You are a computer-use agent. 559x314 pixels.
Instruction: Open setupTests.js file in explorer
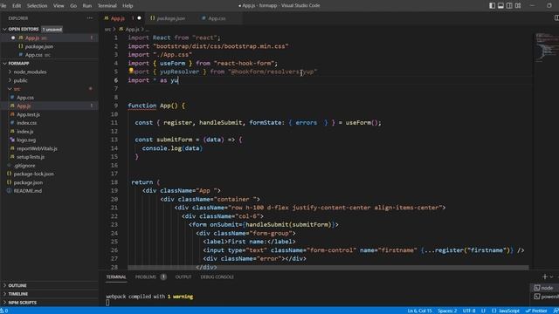[31, 157]
